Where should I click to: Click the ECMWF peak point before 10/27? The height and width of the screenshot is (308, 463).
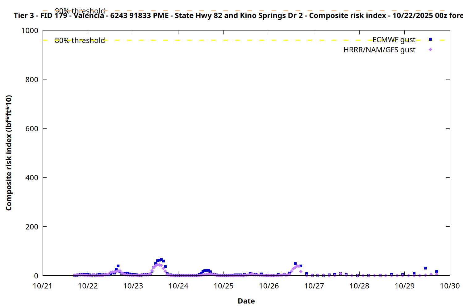(295, 264)
